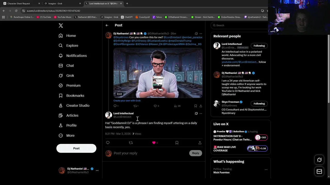Open Profile from the sidebar
Viewport: 330px width, 185px height.
pyautogui.click(x=68, y=125)
